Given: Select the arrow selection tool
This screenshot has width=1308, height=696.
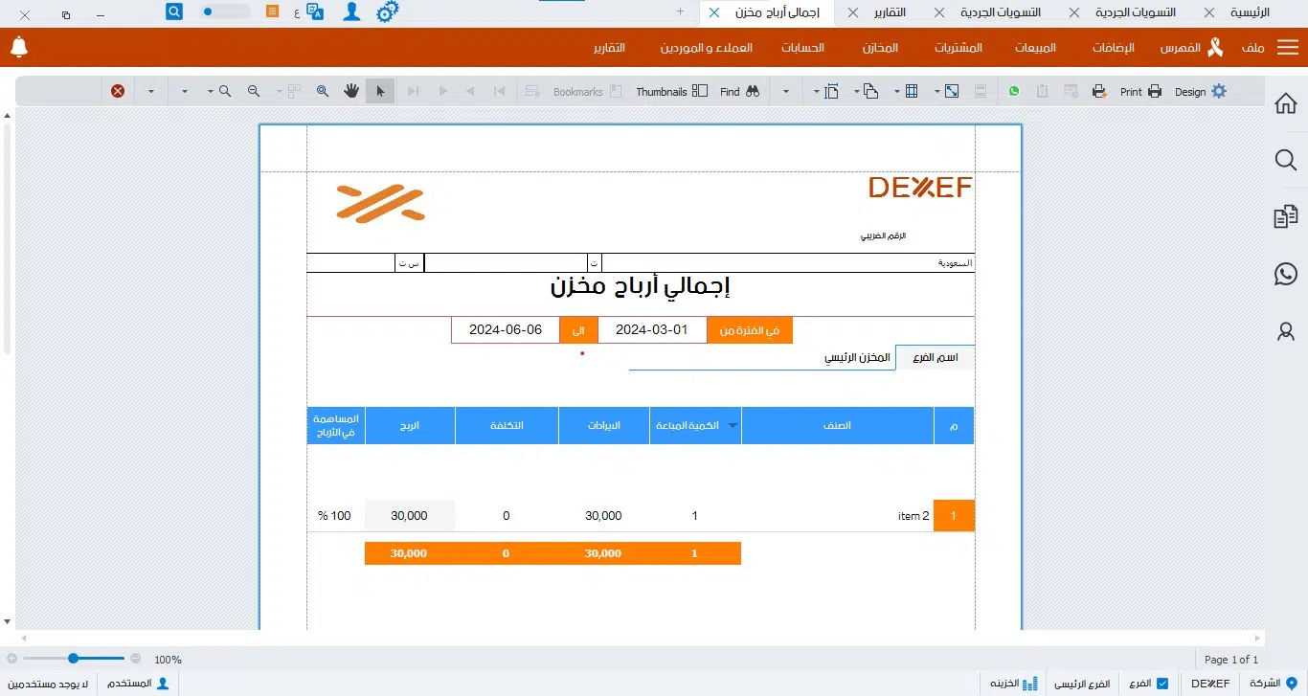Looking at the screenshot, I should 380,91.
